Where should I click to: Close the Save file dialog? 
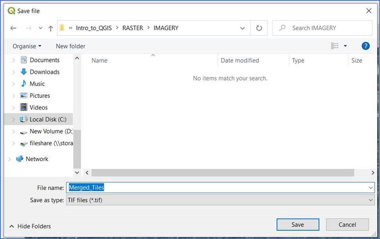point(369,11)
